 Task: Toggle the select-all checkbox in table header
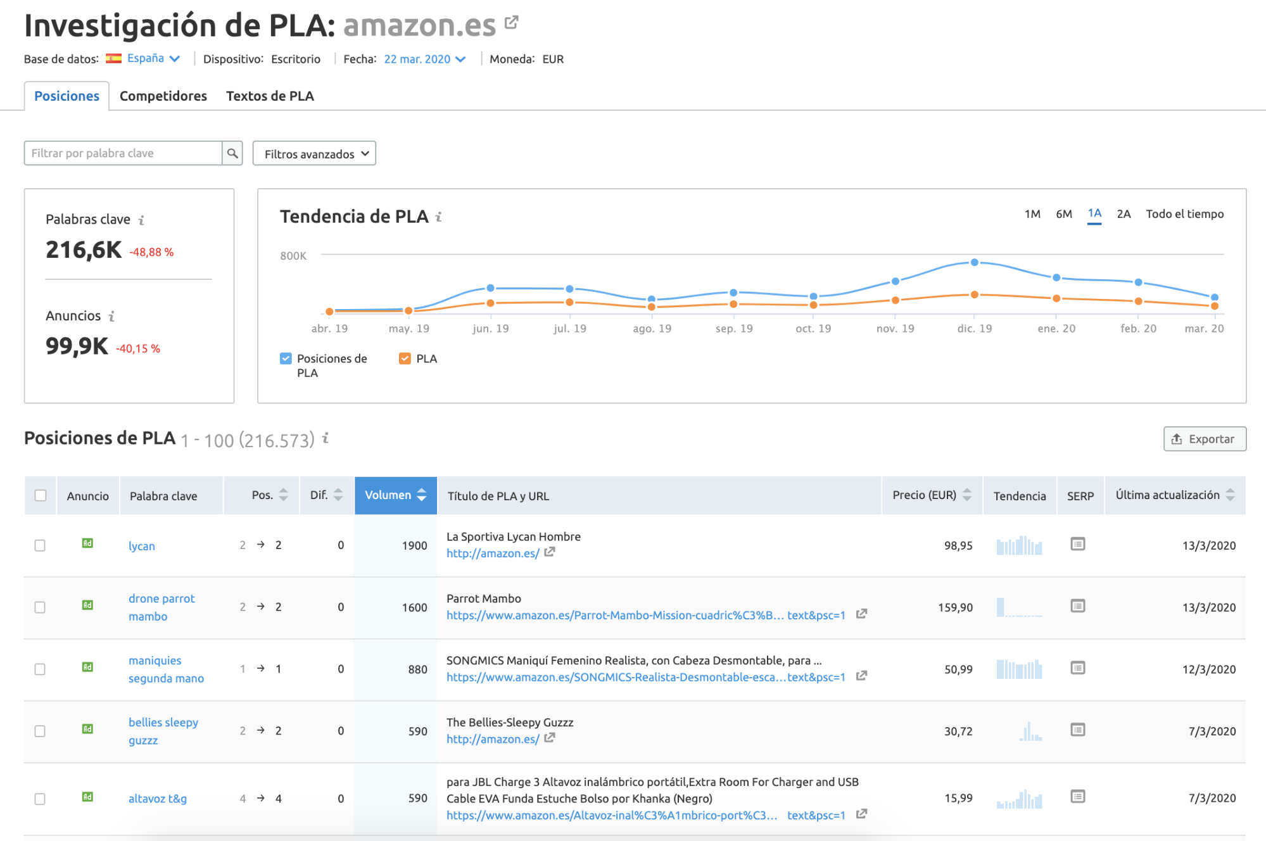coord(41,495)
